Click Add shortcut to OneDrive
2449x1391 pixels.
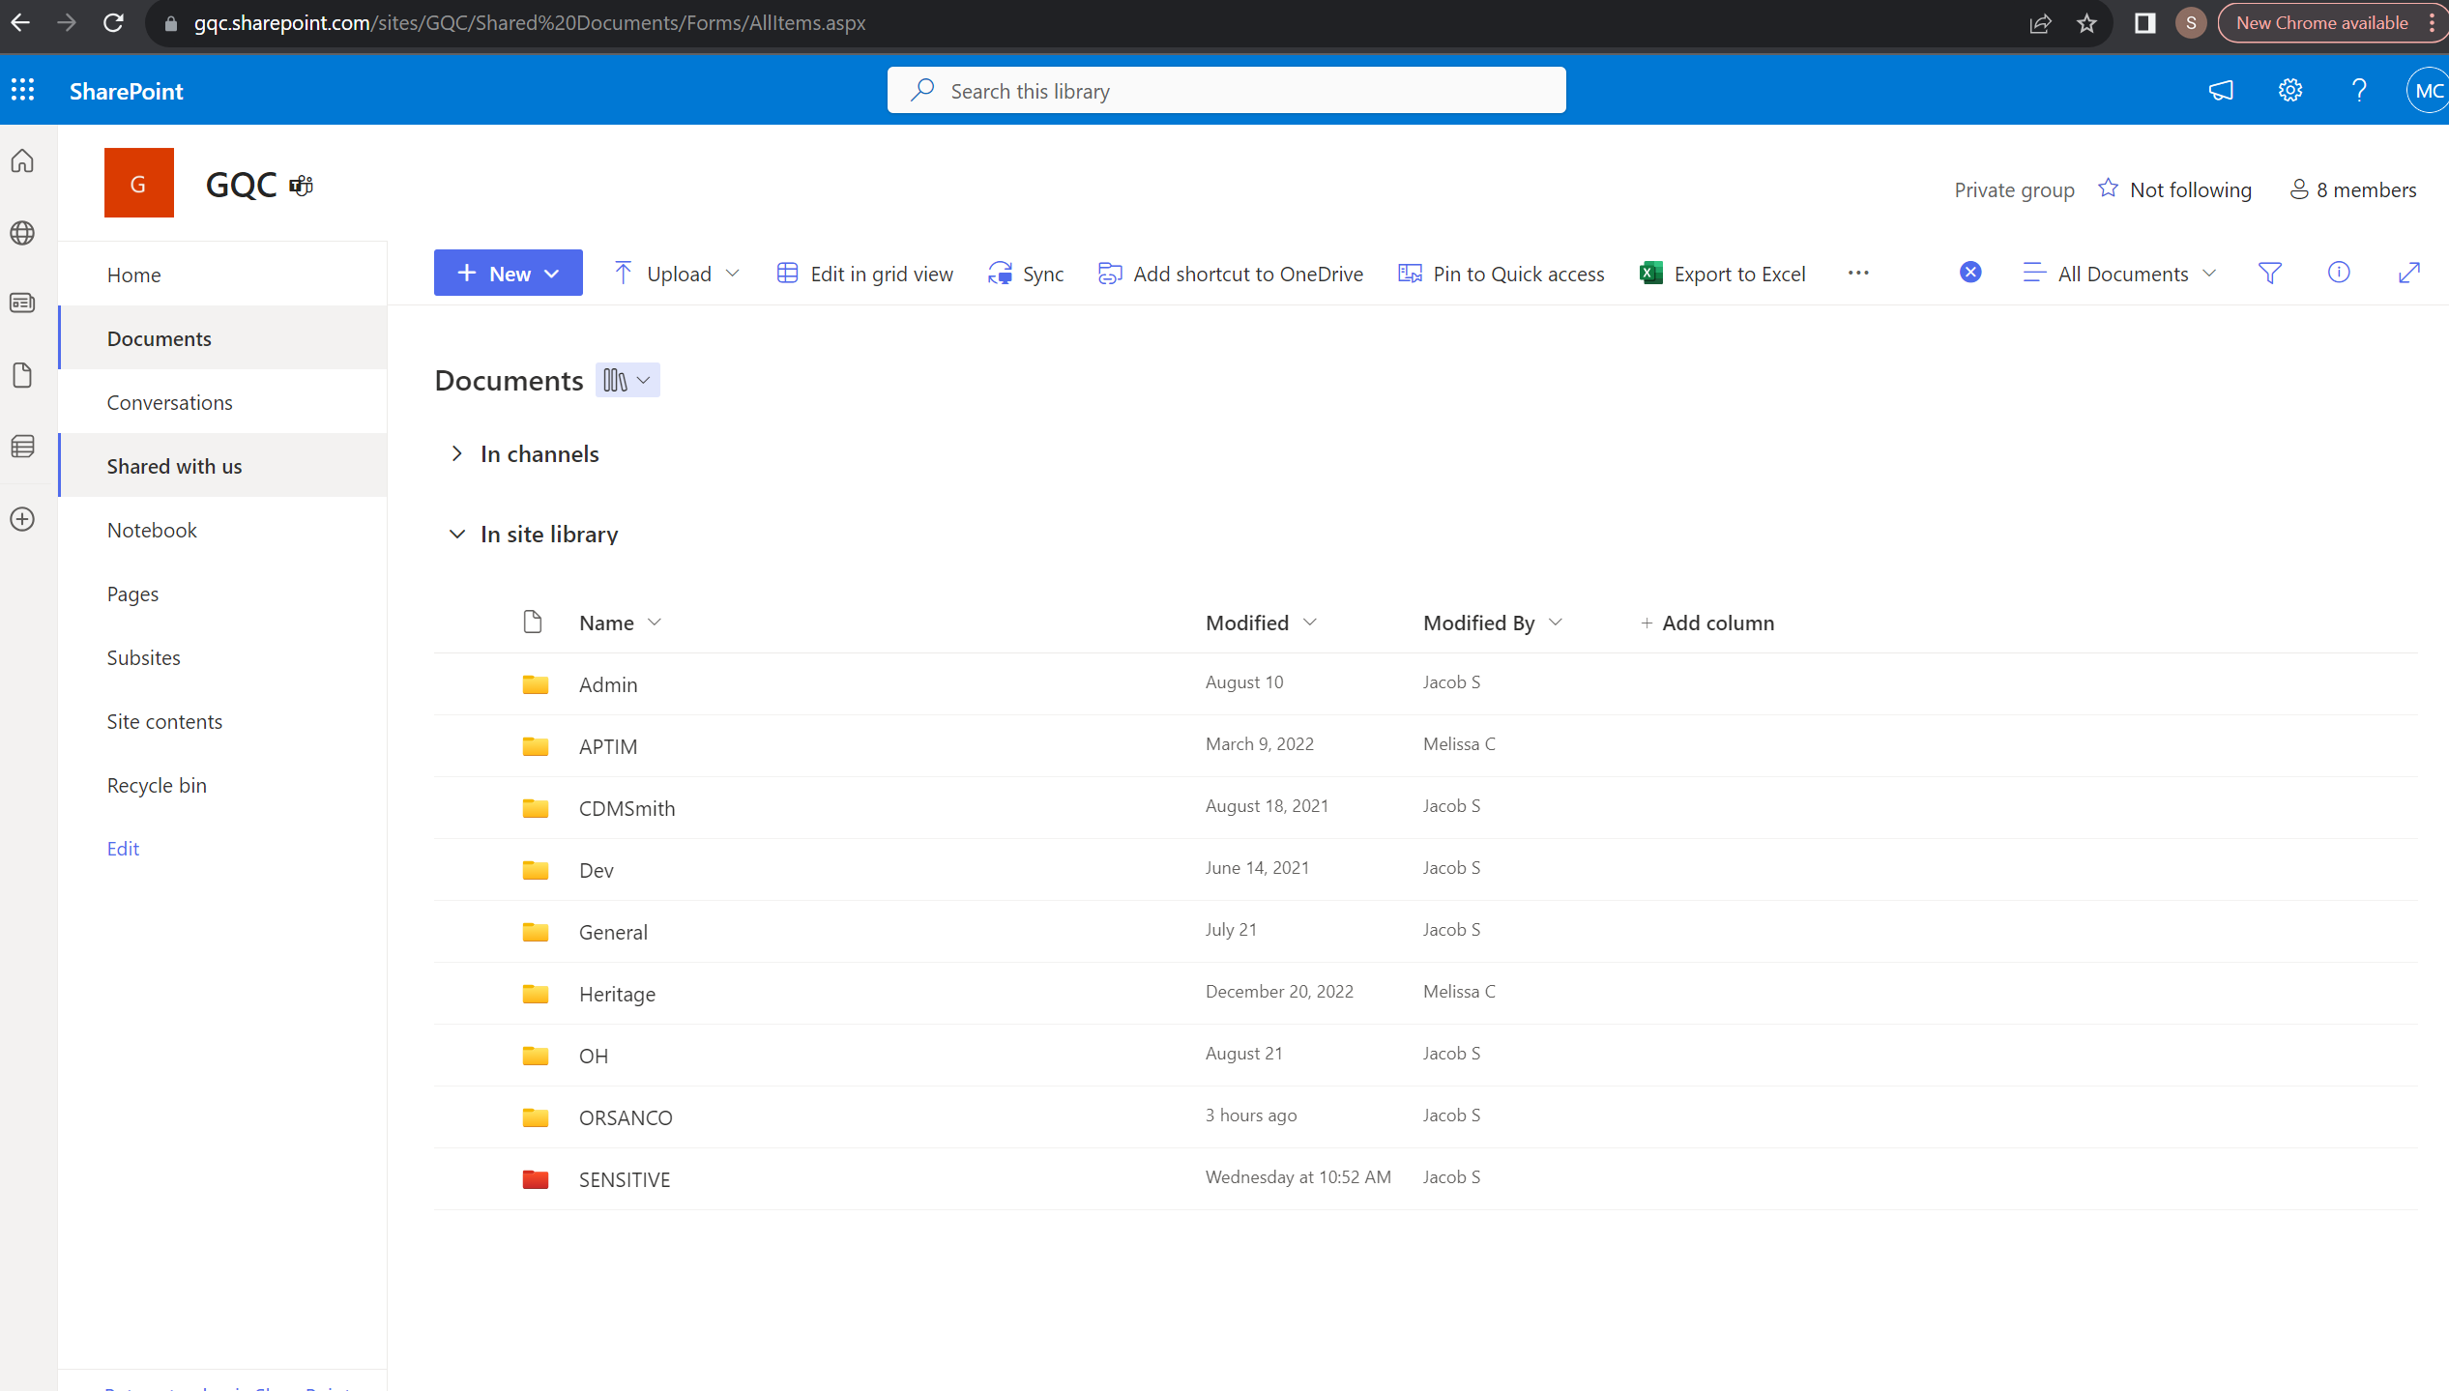[x=1231, y=274]
